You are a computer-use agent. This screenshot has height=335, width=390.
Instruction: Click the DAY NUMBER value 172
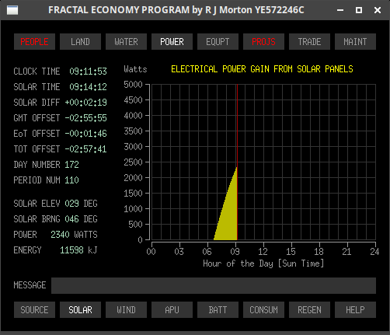71,165
